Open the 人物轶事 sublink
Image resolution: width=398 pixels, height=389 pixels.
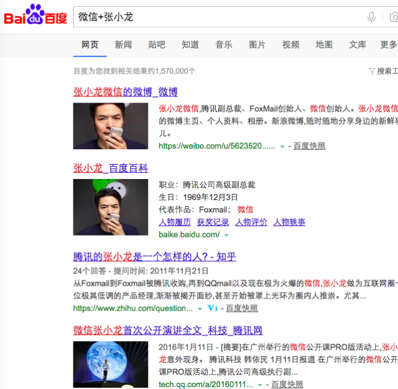289,222
